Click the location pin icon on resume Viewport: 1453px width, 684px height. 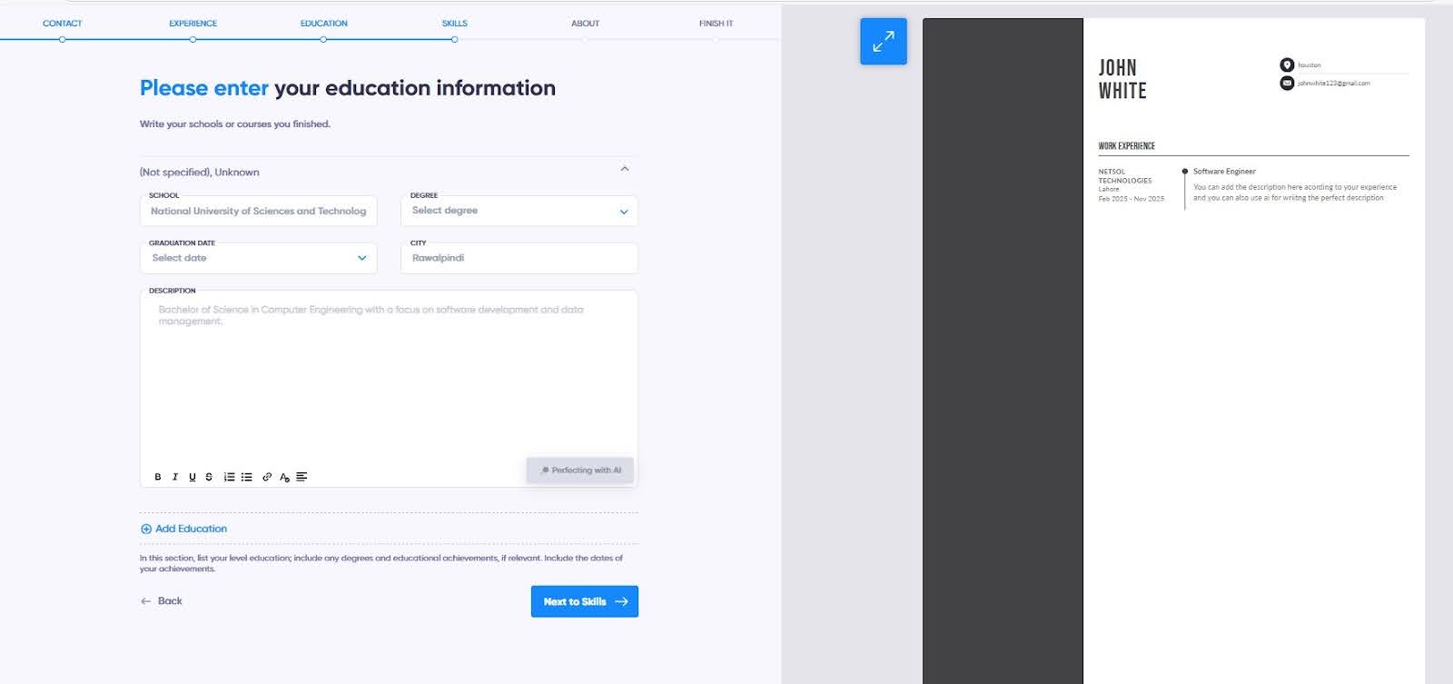tap(1287, 64)
